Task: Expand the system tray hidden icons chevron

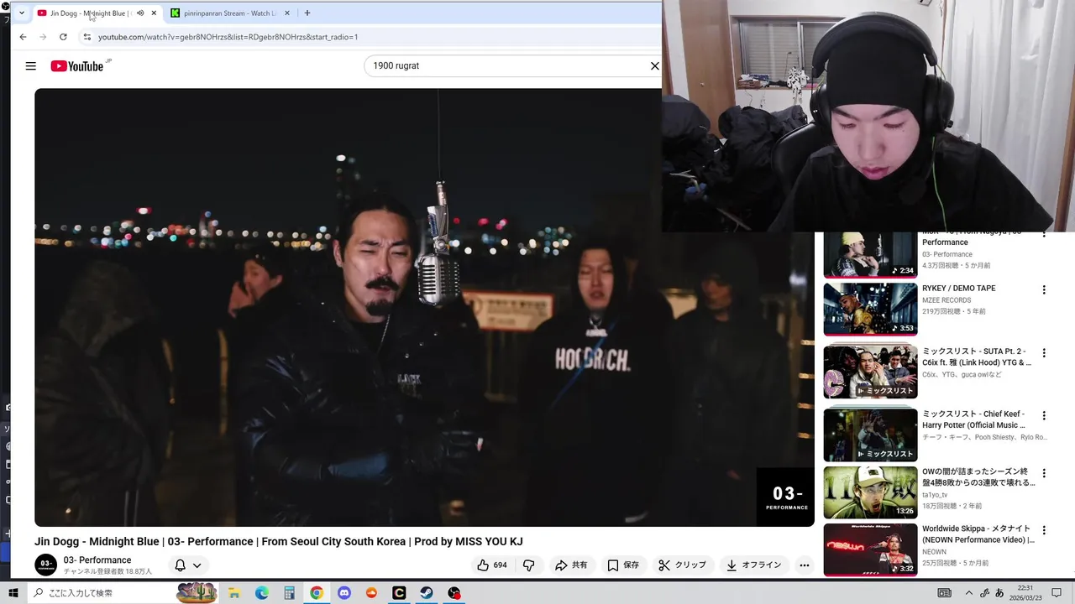Action: point(968,593)
